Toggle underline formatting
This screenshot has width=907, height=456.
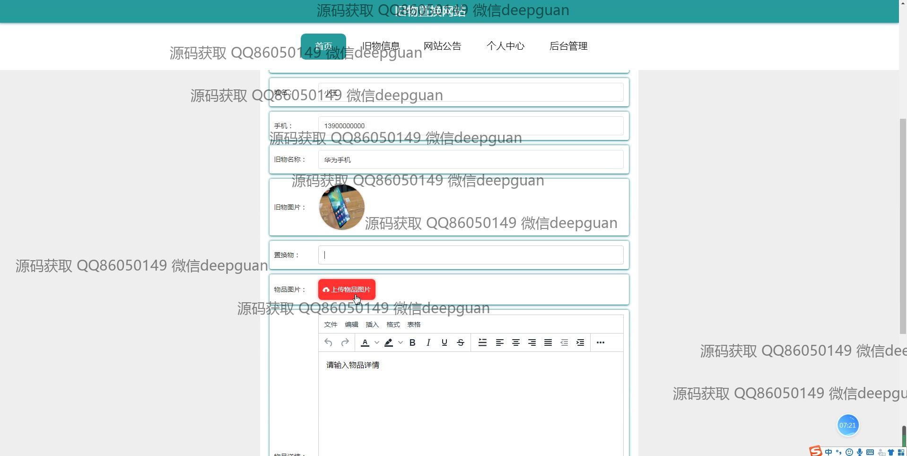(445, 342)
